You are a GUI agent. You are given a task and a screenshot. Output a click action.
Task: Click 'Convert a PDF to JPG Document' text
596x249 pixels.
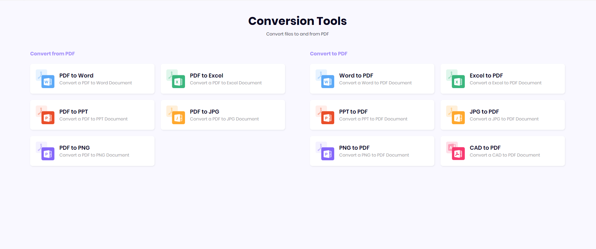click(224, 119)
